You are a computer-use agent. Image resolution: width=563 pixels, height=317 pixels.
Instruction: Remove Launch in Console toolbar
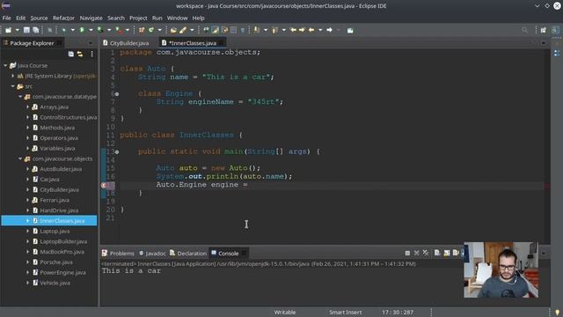tap(416, 253)
